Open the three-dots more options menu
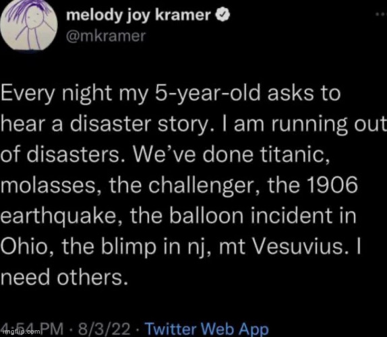 (x=381, y=15)
